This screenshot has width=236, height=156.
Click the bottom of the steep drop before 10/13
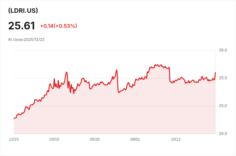tap(170, 82)
